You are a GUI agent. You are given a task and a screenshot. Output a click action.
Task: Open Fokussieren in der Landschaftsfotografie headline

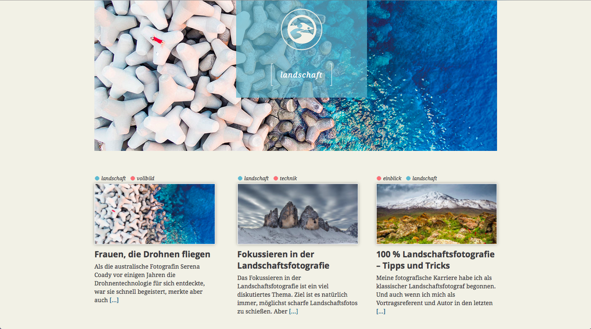tap(283, 260)
